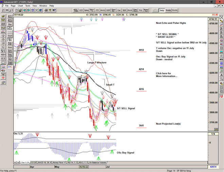224x172 pixels.
Task: Switch to the MACD 19, 39, 9 tab
Action: 45,163
